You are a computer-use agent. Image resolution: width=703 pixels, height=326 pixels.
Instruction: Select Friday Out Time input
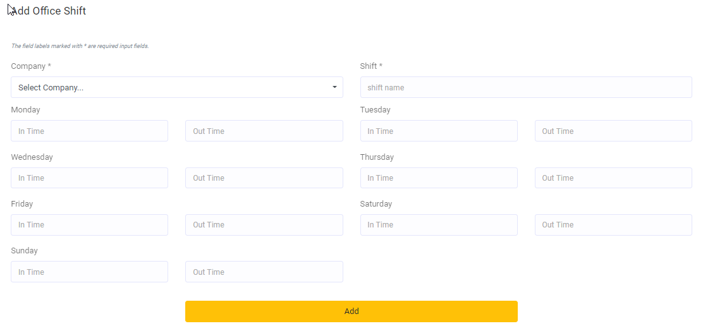pyautogui.click(x=264, y=224)
